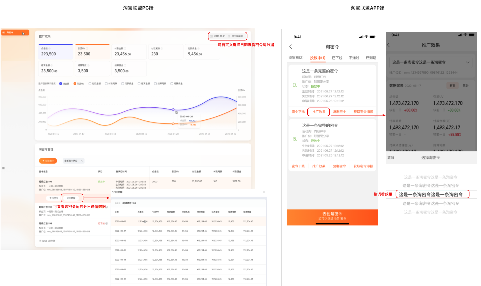481x286 pixels.
Task: Switch to the 已到期 tab
Action: [371, 58]
